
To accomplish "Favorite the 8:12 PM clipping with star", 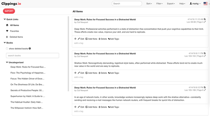I will [x=75, y=107].
